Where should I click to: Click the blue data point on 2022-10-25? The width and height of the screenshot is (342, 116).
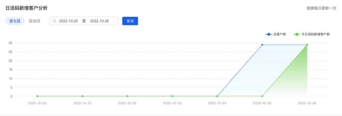[262, 45]
